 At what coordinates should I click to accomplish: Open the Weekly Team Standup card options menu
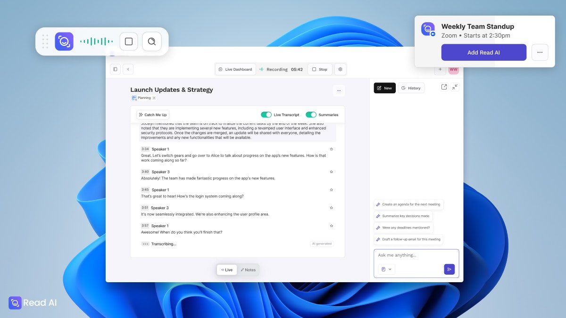[540, 52]
